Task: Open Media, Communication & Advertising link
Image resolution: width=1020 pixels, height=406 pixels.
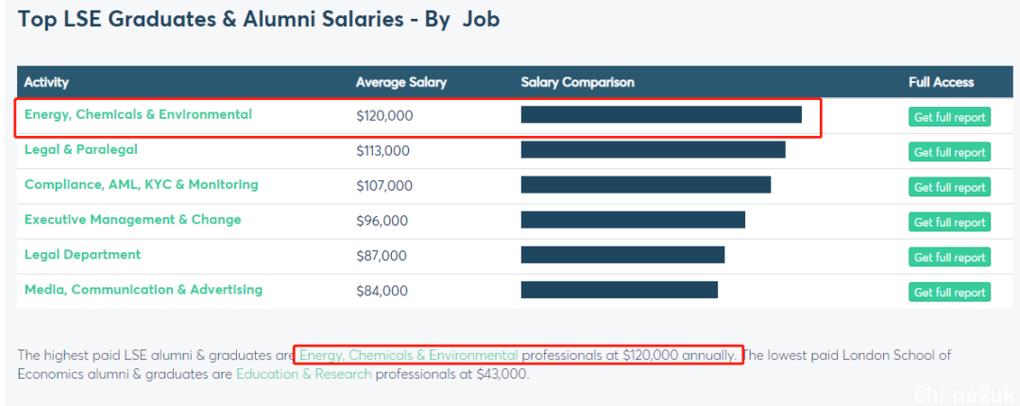Action: [144, 290]
